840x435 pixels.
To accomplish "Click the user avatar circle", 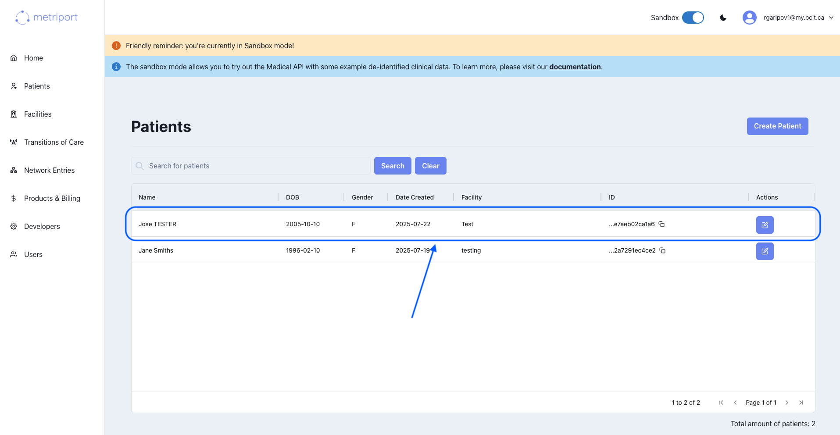I will 750,17.
